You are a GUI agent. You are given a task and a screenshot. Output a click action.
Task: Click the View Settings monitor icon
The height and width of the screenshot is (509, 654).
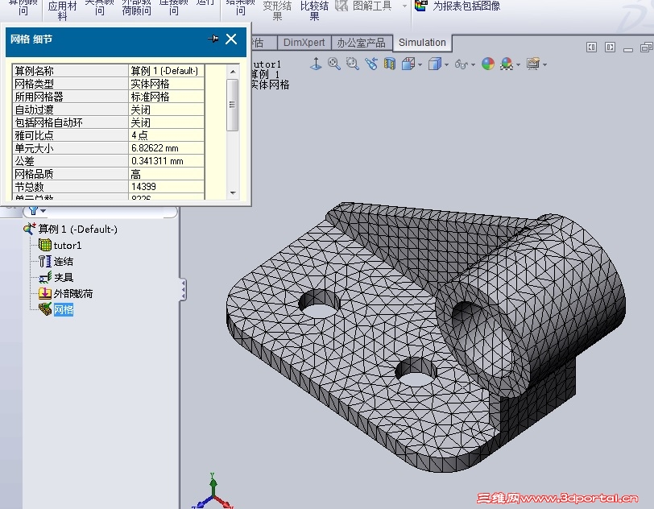(533, 64)
